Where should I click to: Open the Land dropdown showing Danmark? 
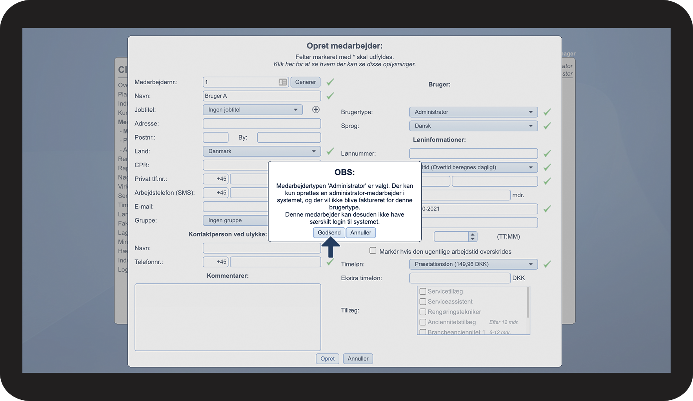click(262, 151)
